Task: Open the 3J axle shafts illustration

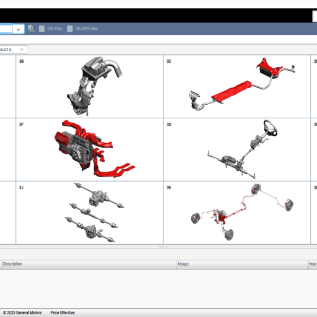Action: coord(94,213)
